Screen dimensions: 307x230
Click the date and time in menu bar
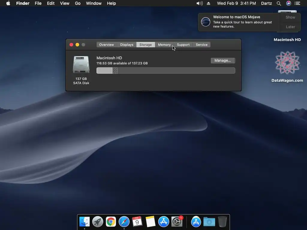pos(237,3)
